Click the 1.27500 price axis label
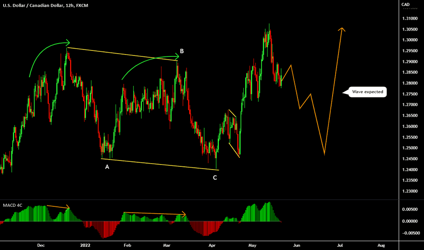 click(409, 94)
